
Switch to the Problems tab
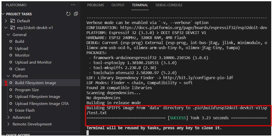(x=96, y=5)
